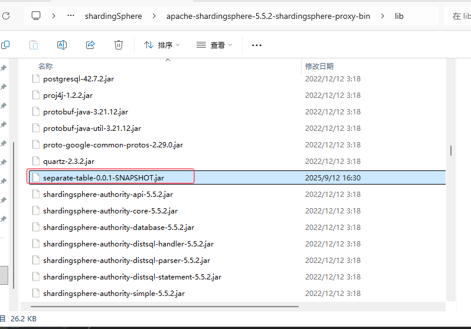The width and height of the screenshot is (471, 329).
Task: Click file icon of separate-table-0.0.1-SNAPSHOT.jar
Action: point(36,177)
